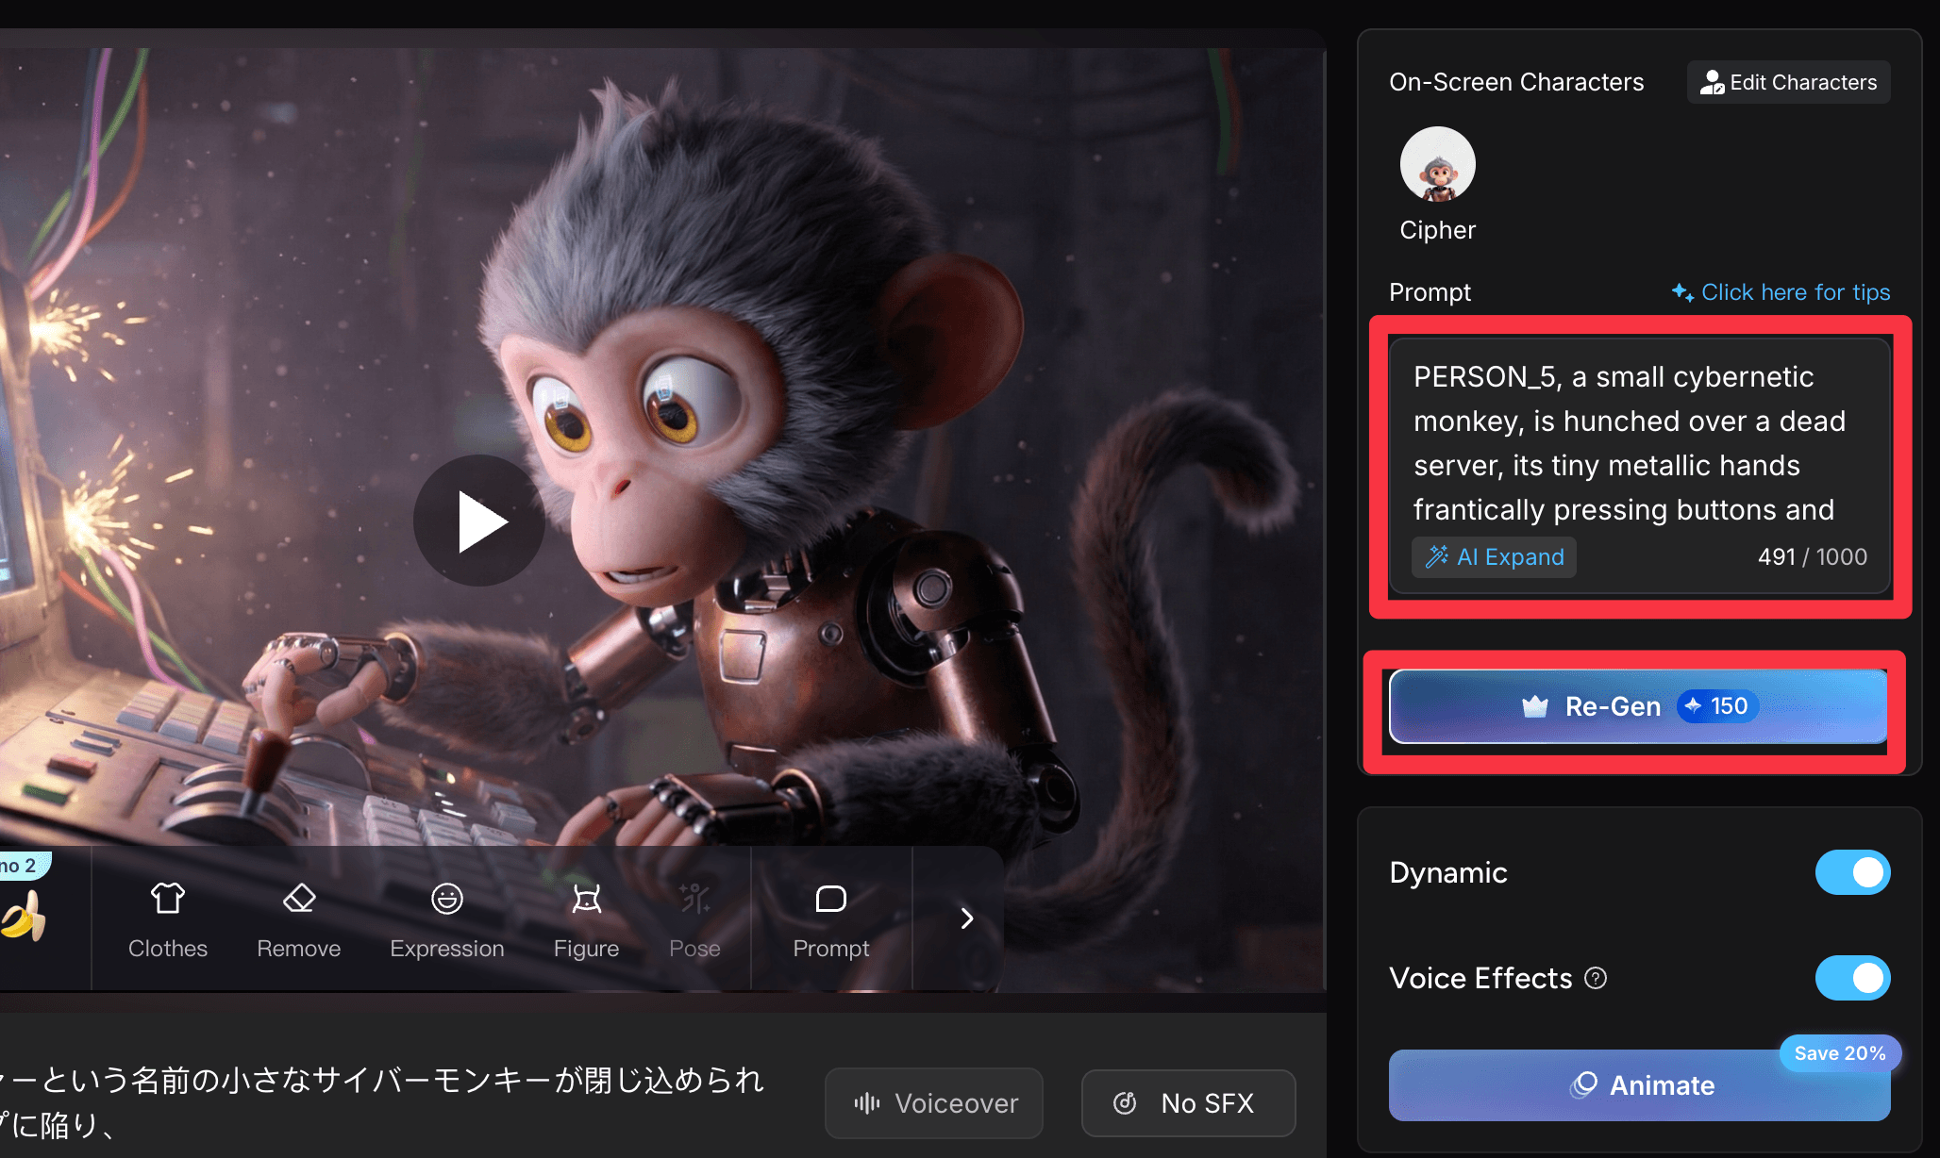Open the Voiceover option
Screen dimensions: 1940x1158
[934, 1103]
